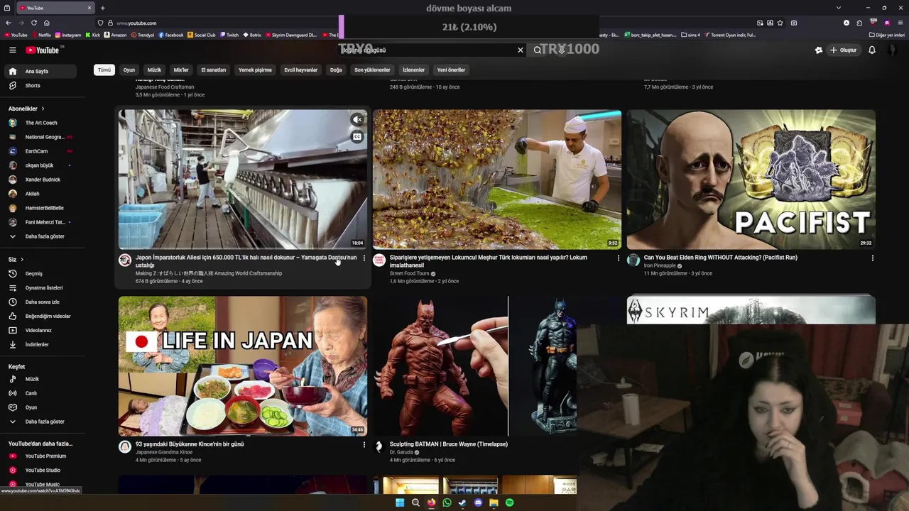The image size is (909, 511).
Task: Click the sparkle icon beside Oluştur
Action: tap(818, 50)
